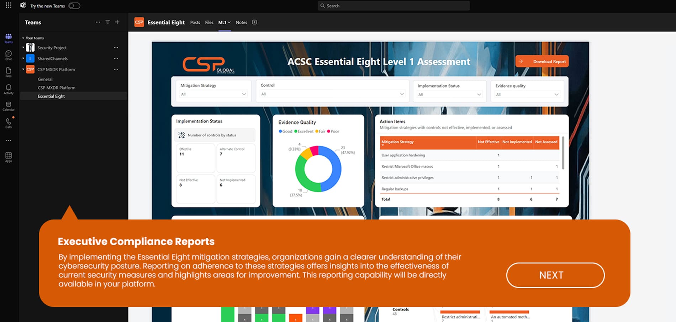Open Apps in the left rail

(x=9, y=157)
